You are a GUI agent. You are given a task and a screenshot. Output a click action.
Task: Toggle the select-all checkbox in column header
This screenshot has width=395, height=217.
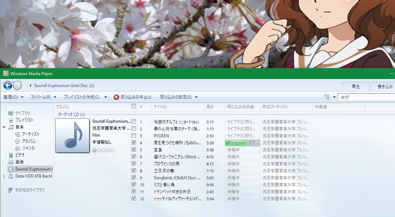(x=134, y=107)
